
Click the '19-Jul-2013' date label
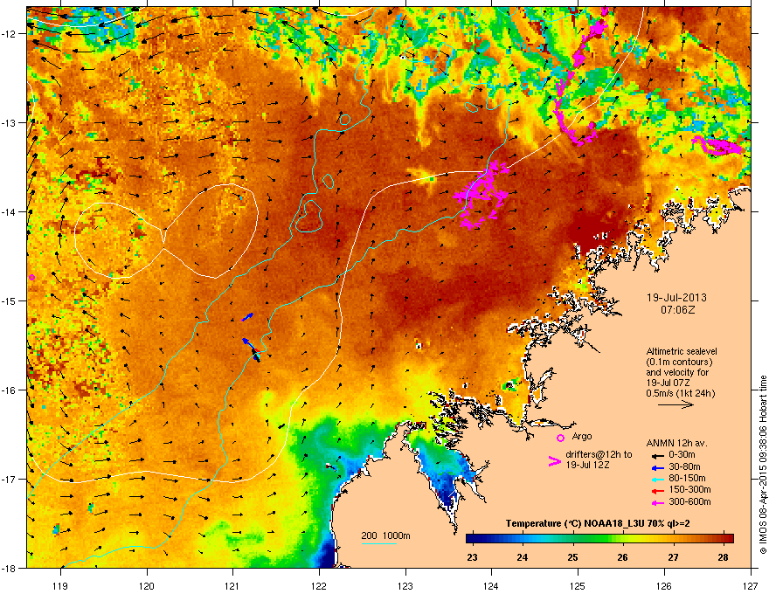point(676,298)
